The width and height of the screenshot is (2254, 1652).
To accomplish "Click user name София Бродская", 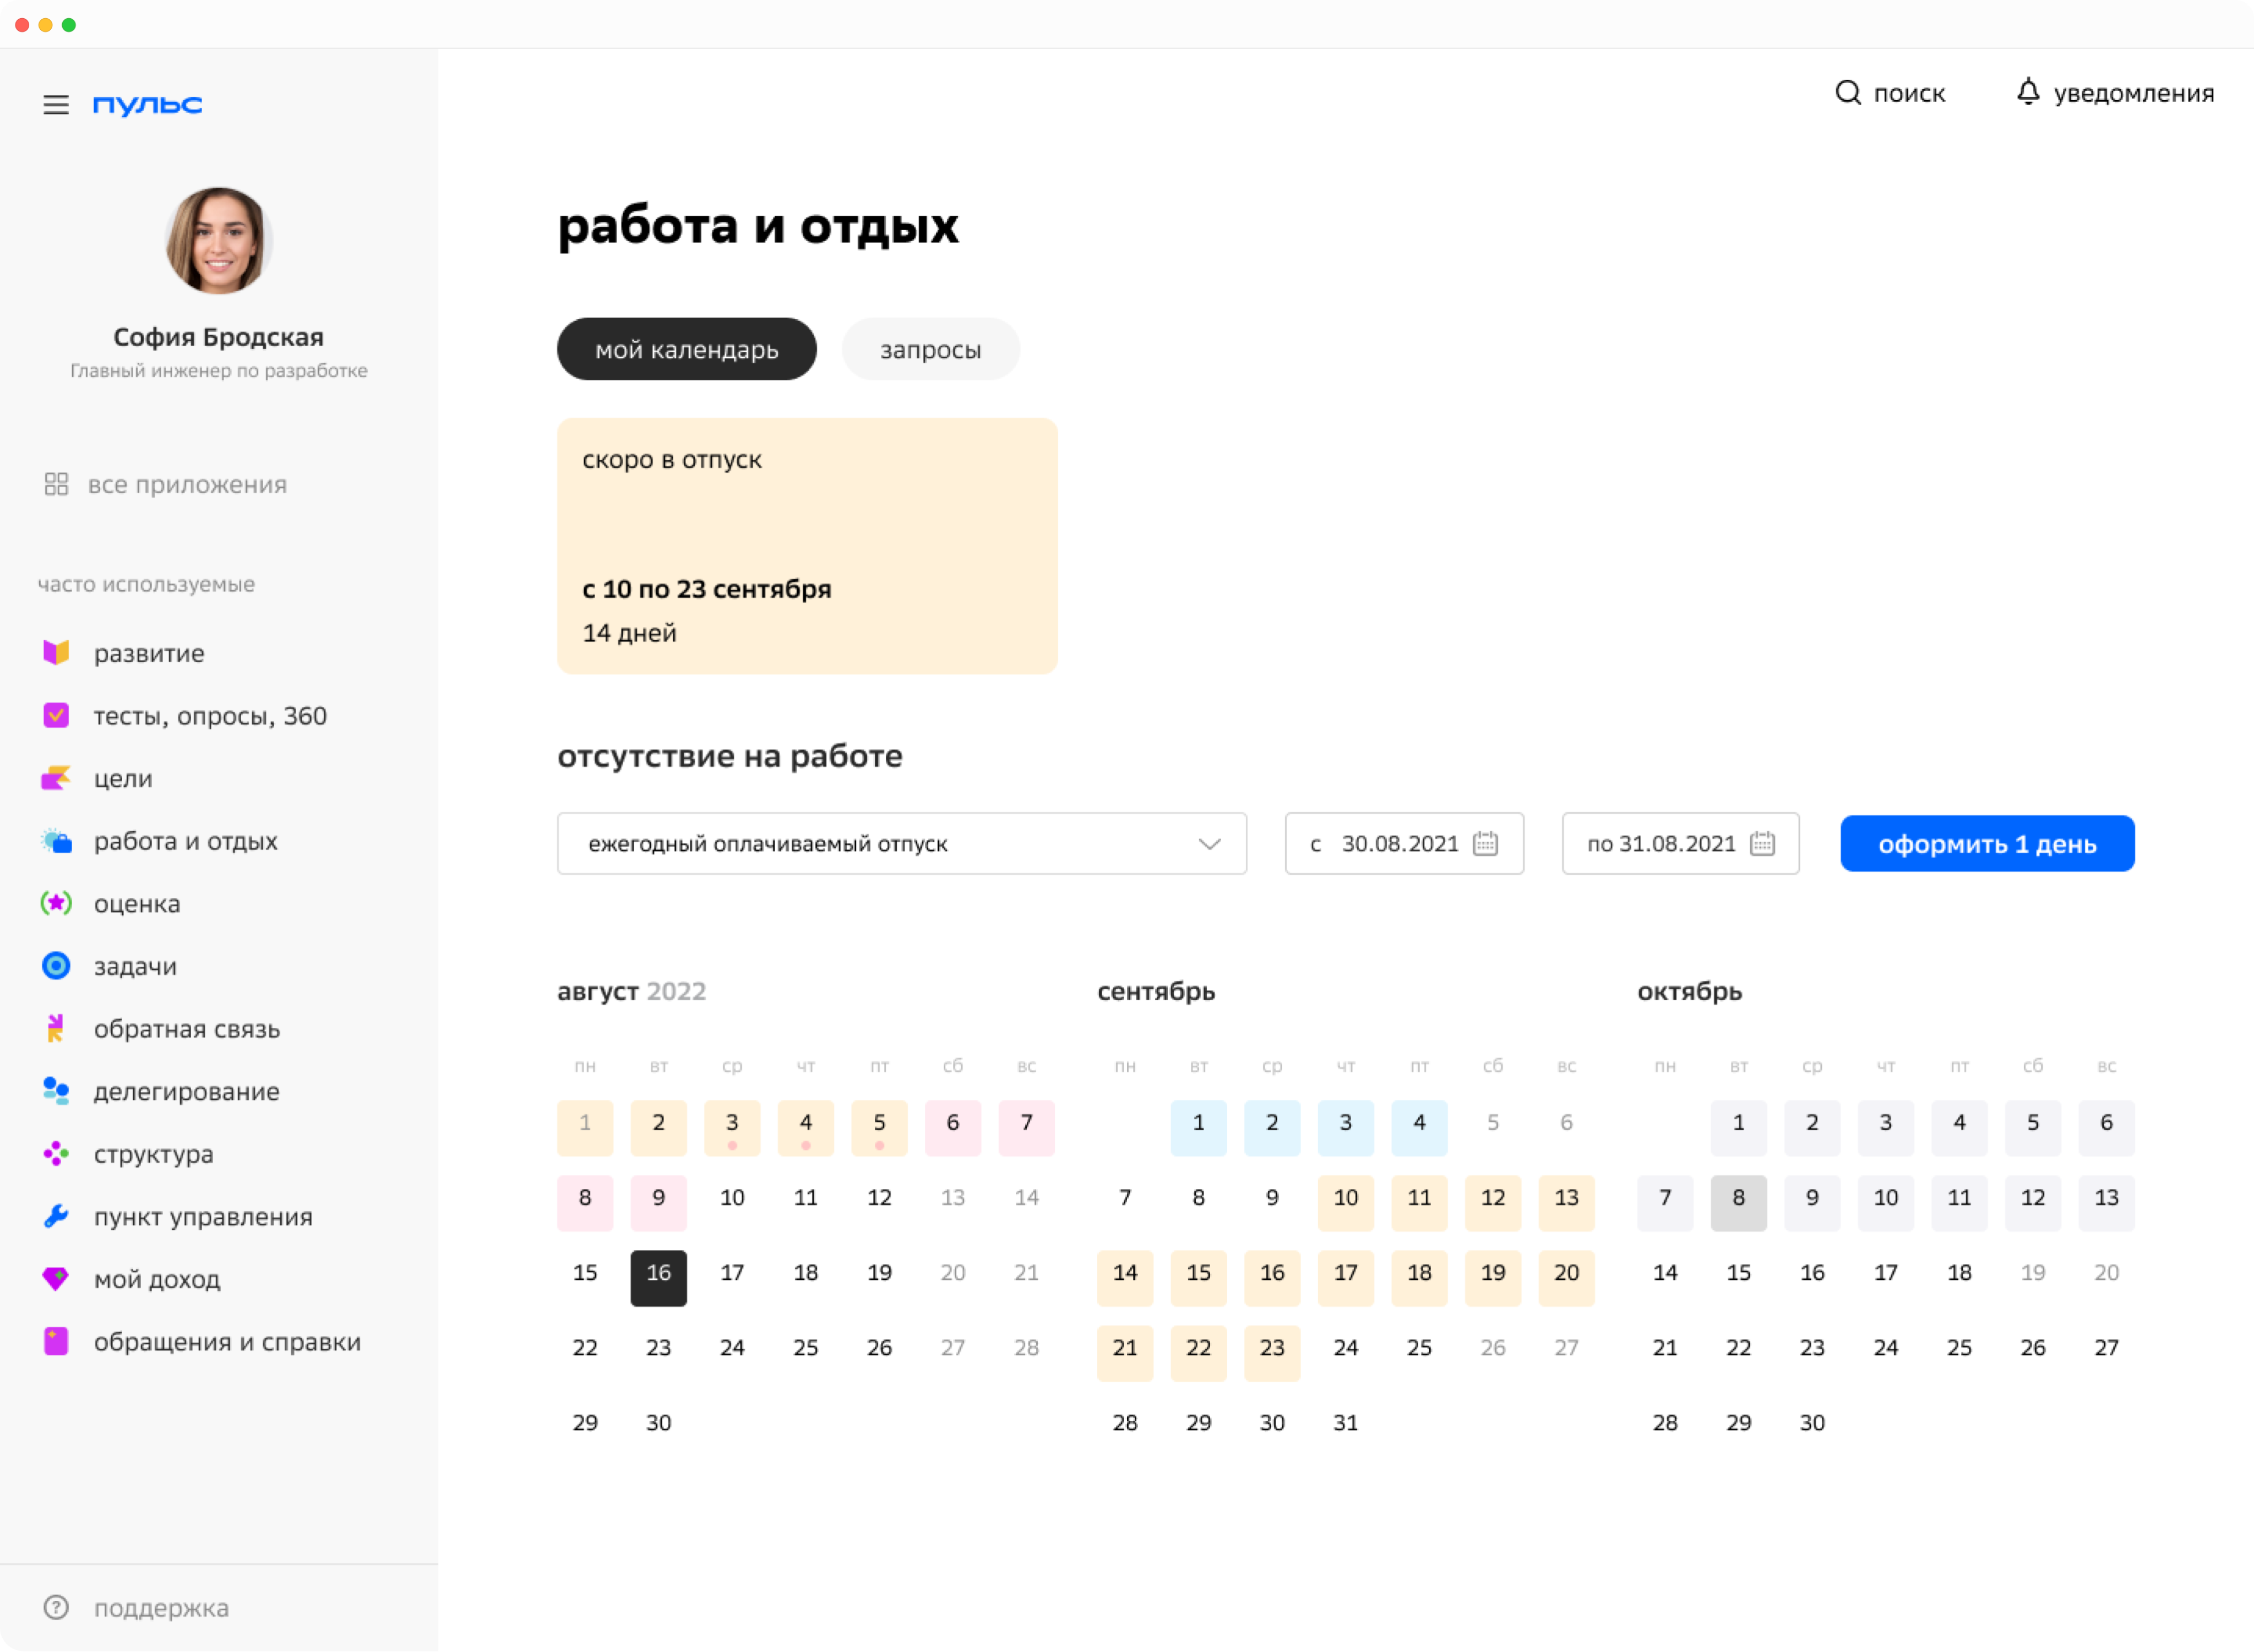I will tap(218, 337).
